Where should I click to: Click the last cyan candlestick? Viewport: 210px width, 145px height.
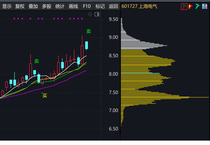tap(87, 45)
